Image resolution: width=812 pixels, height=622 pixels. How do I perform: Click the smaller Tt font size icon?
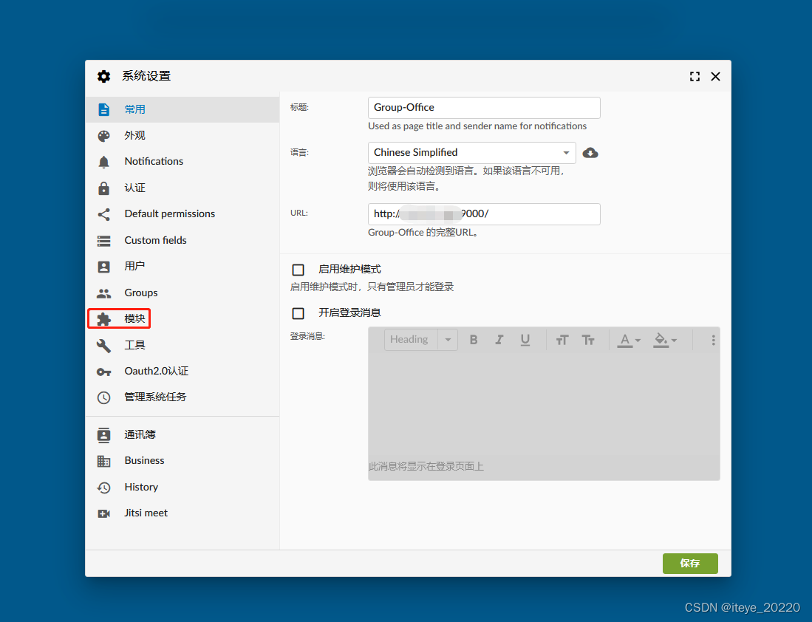[x=588, y=340]
